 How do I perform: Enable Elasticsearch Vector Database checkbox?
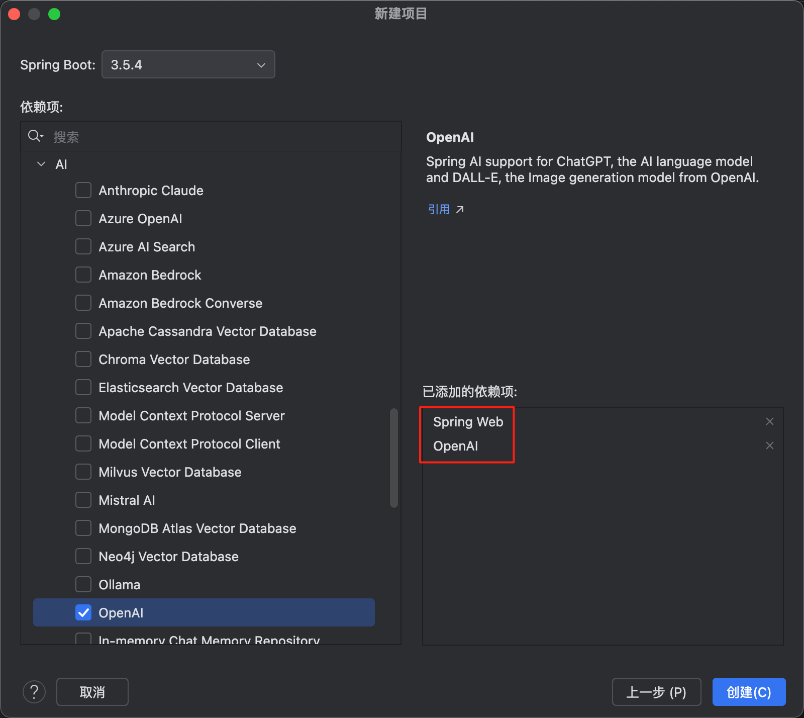coord(83,388)
